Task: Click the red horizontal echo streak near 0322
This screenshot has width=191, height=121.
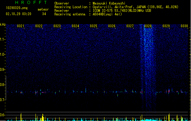Action: pyautogui.click(x=43, y=93)
